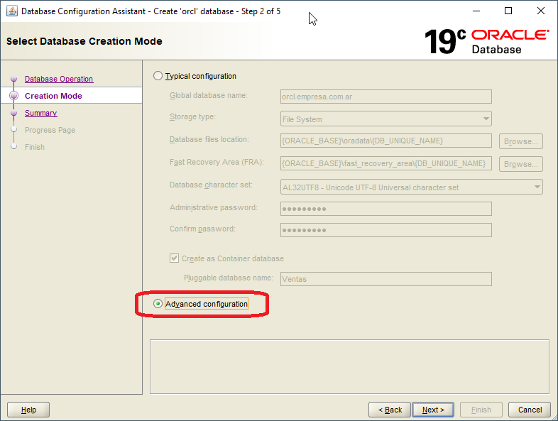Image resolution: width=558 pixels, height=421 pixels.
Task: Open Help for this wizard
Action: tap(28, 410)
